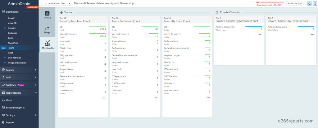The width and height of the screenshot is (318, 128).
Task: Click the 2763 member count value
Action: [x=103, y=29]
